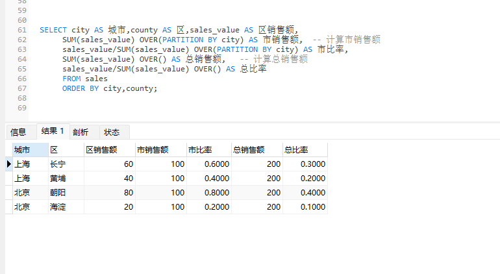This screenshot has width=500, height=274.
Task: Click the 区销售额 value 40
Action: (x=110, y=179)
